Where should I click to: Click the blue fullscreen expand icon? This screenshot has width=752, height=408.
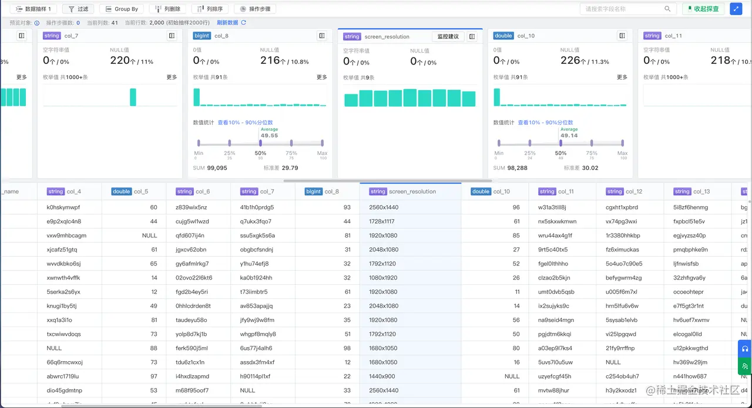coord(736,9)
